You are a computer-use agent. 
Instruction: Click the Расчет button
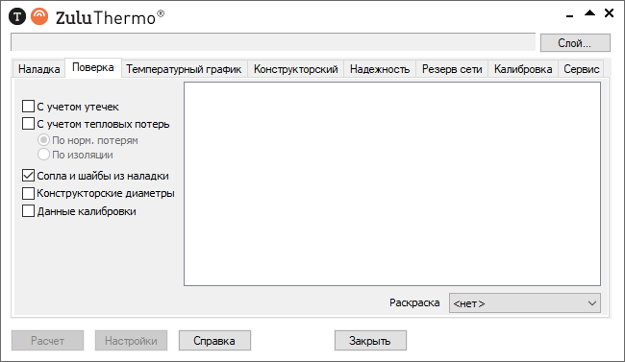click(x=47, y=341)
